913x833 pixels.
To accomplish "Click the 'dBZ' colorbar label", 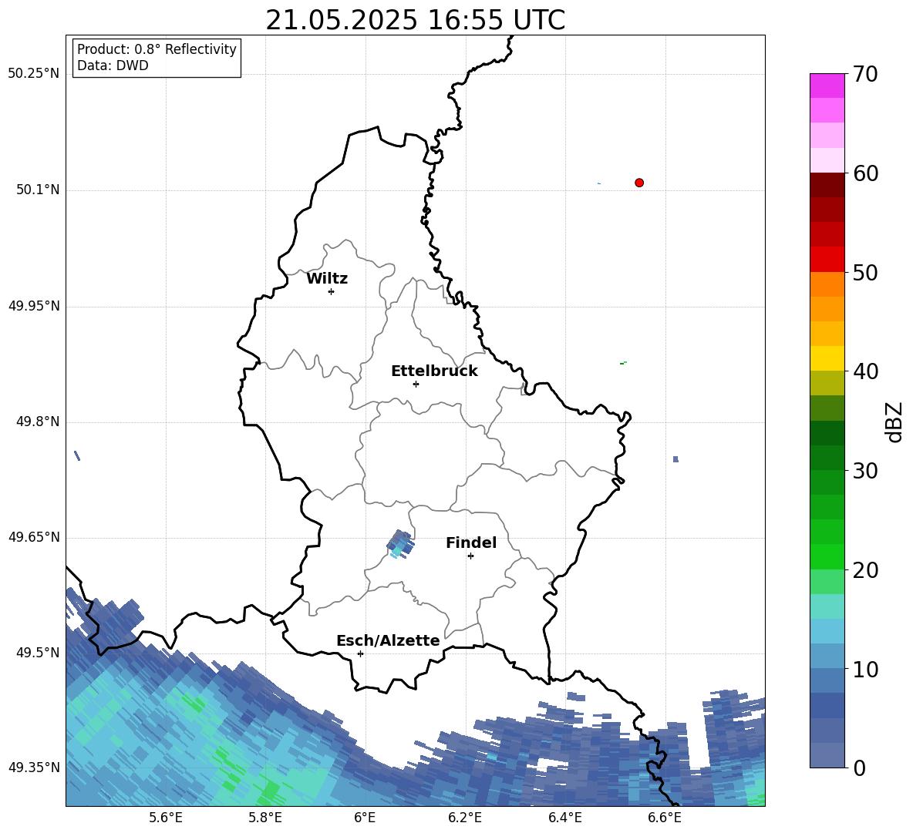I will 894,422.
